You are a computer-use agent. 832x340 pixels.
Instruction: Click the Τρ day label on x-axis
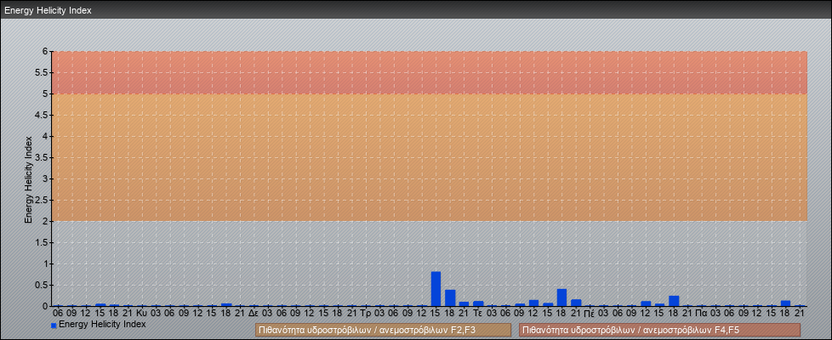(x=365, y=314)
